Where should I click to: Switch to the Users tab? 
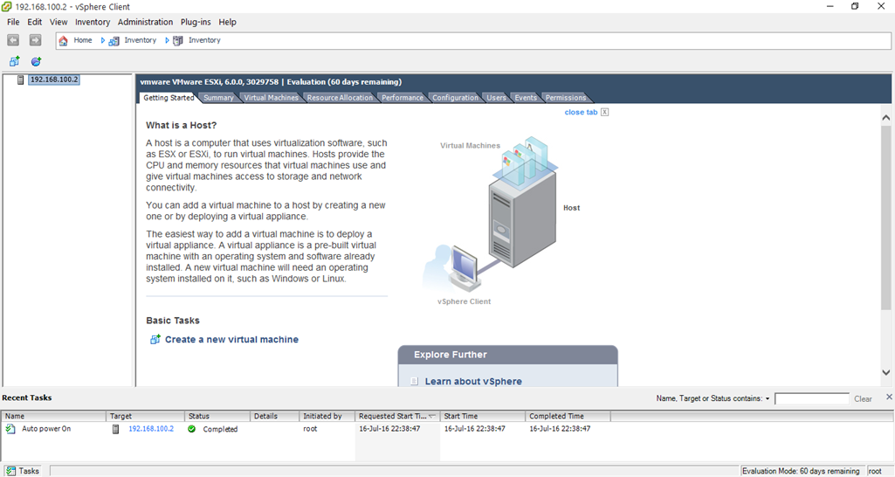[x=496, y=98]
